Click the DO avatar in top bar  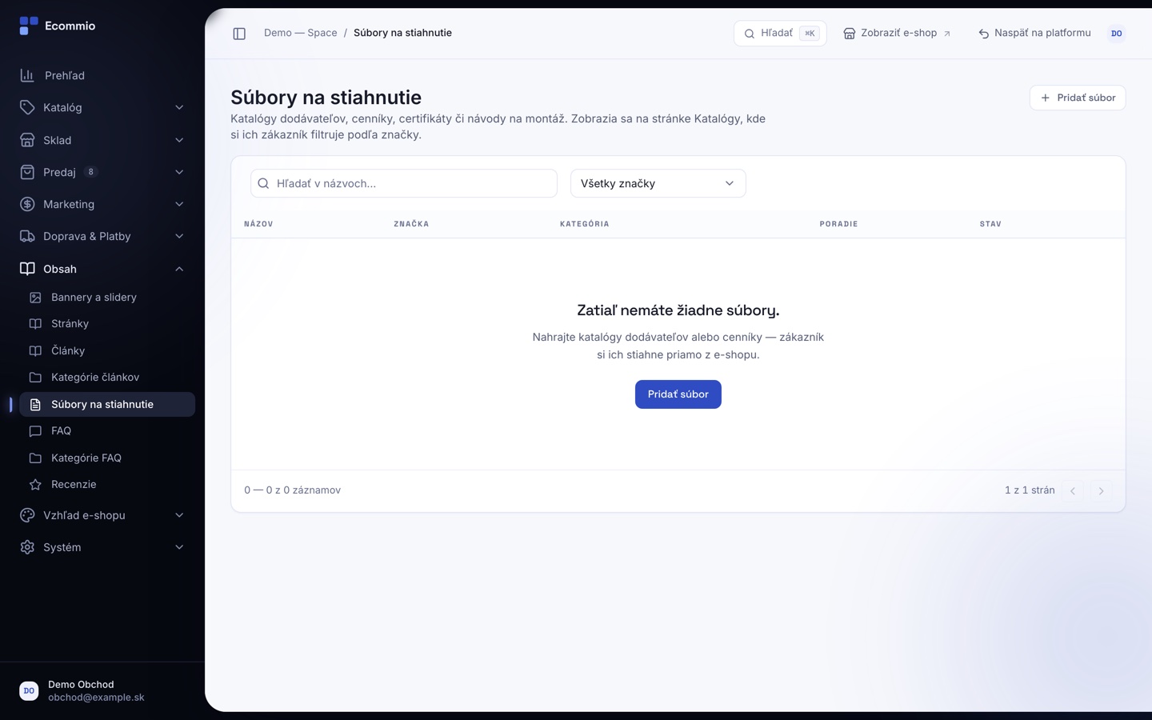[x=1116, y=34]
